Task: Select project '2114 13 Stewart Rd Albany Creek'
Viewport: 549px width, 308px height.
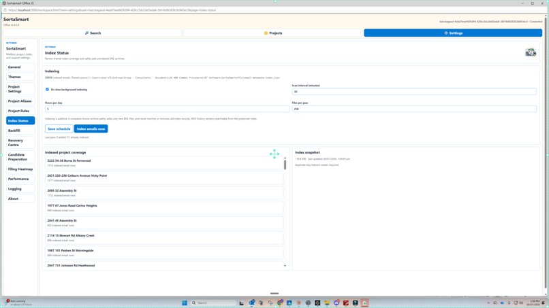Action: tap(164, 238)
